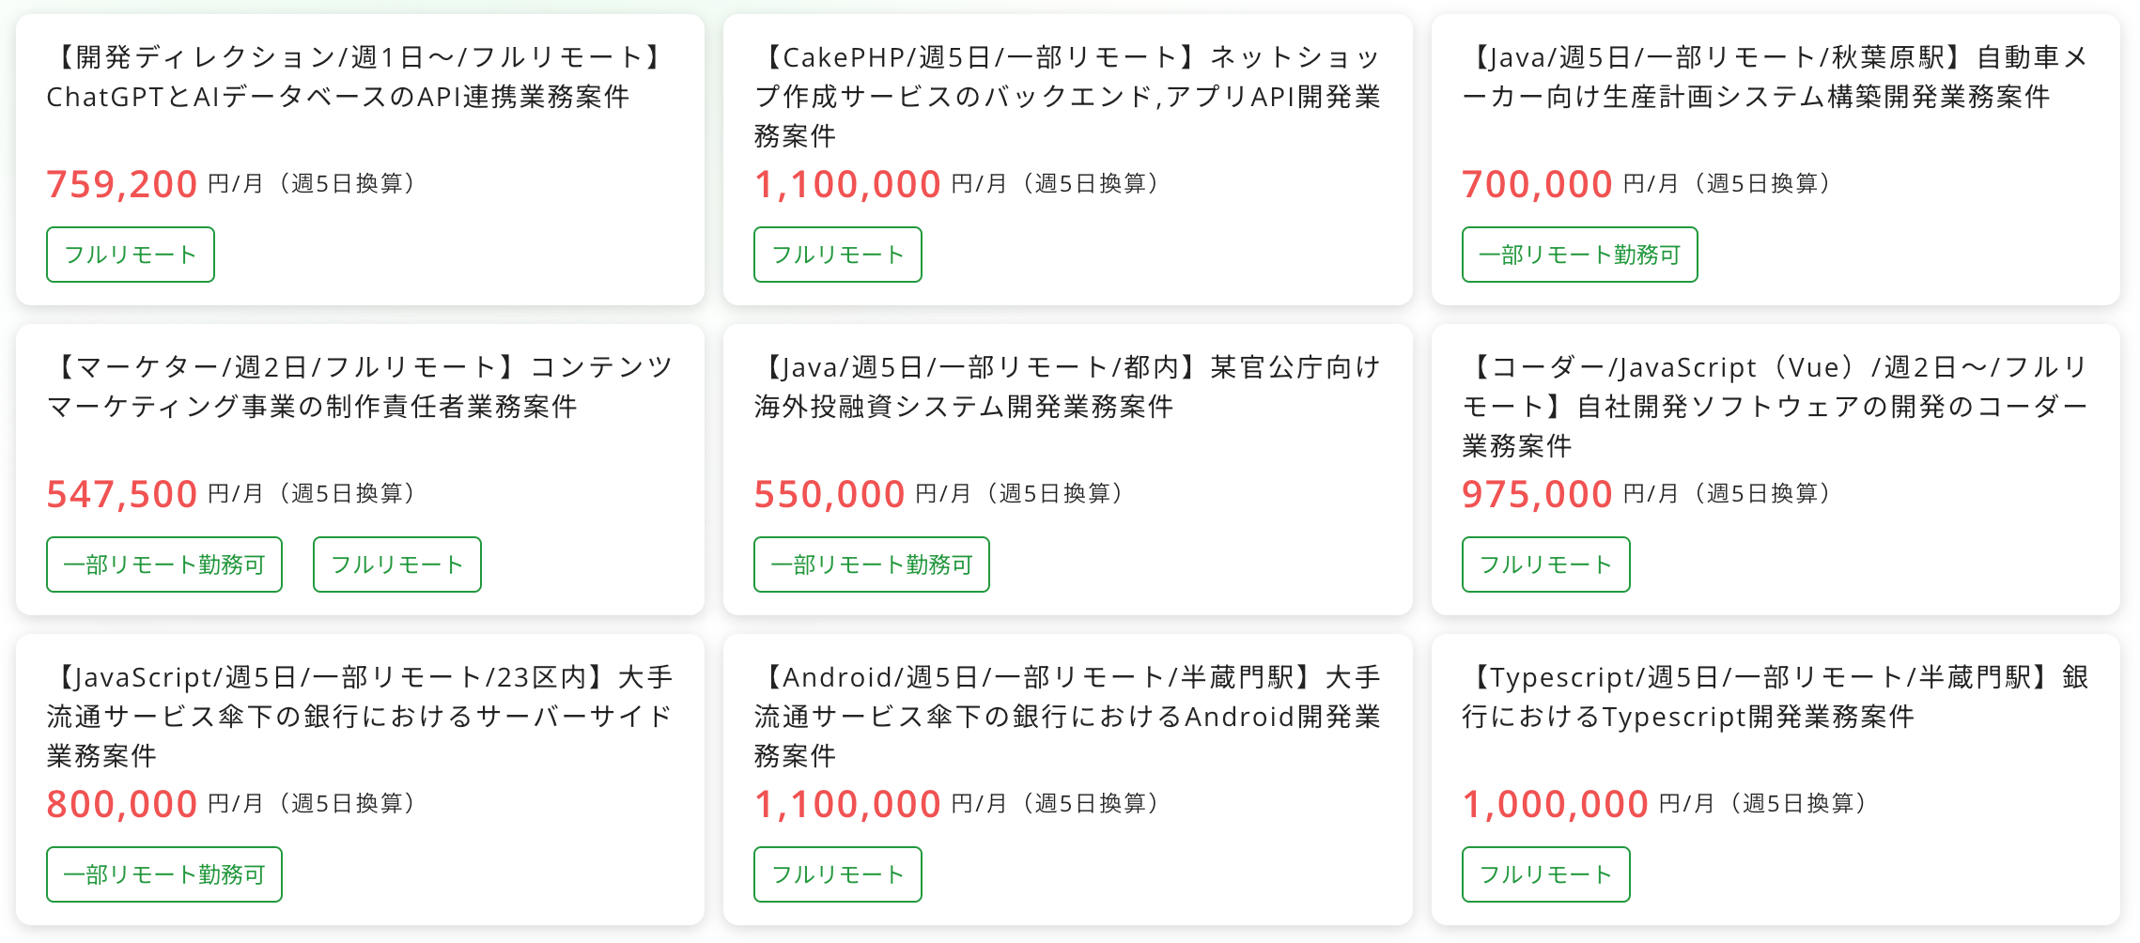This screenshot has height=943, width=2140.
Task: Open the JavaScript 23区内 server-side bank job
Action: point(359,715)
